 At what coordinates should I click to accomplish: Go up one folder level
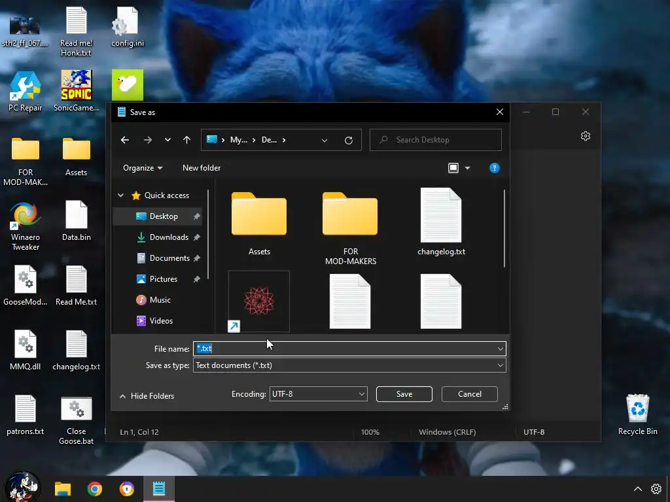pyautogui.click(x=186, y=140)
